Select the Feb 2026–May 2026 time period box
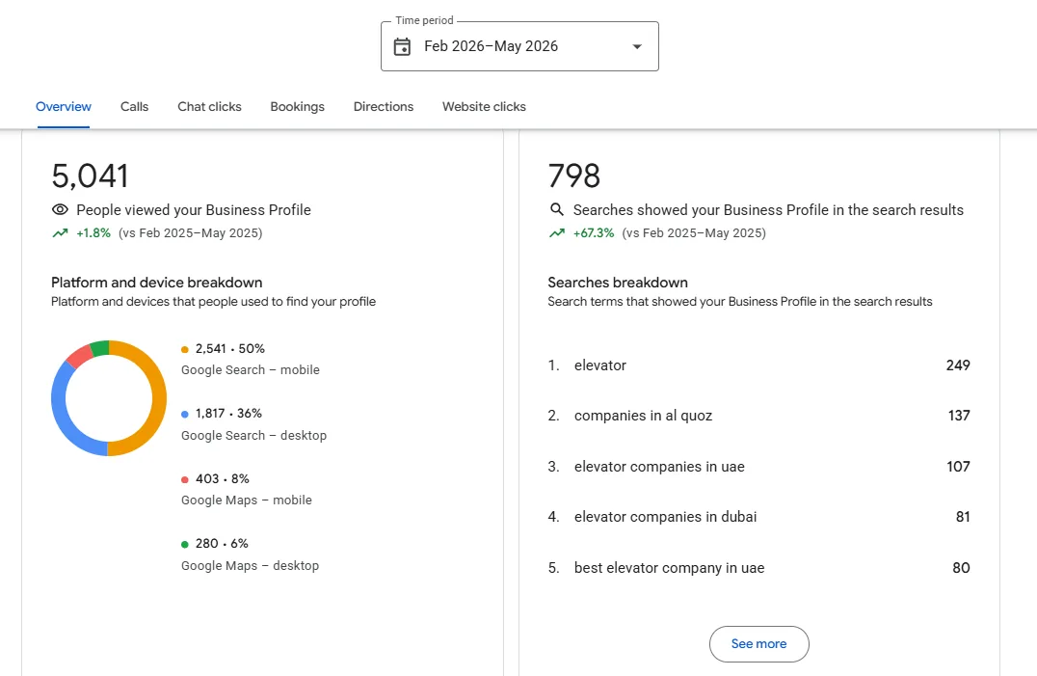Viewport: 1037px width, 676px height. click(519, 46)
